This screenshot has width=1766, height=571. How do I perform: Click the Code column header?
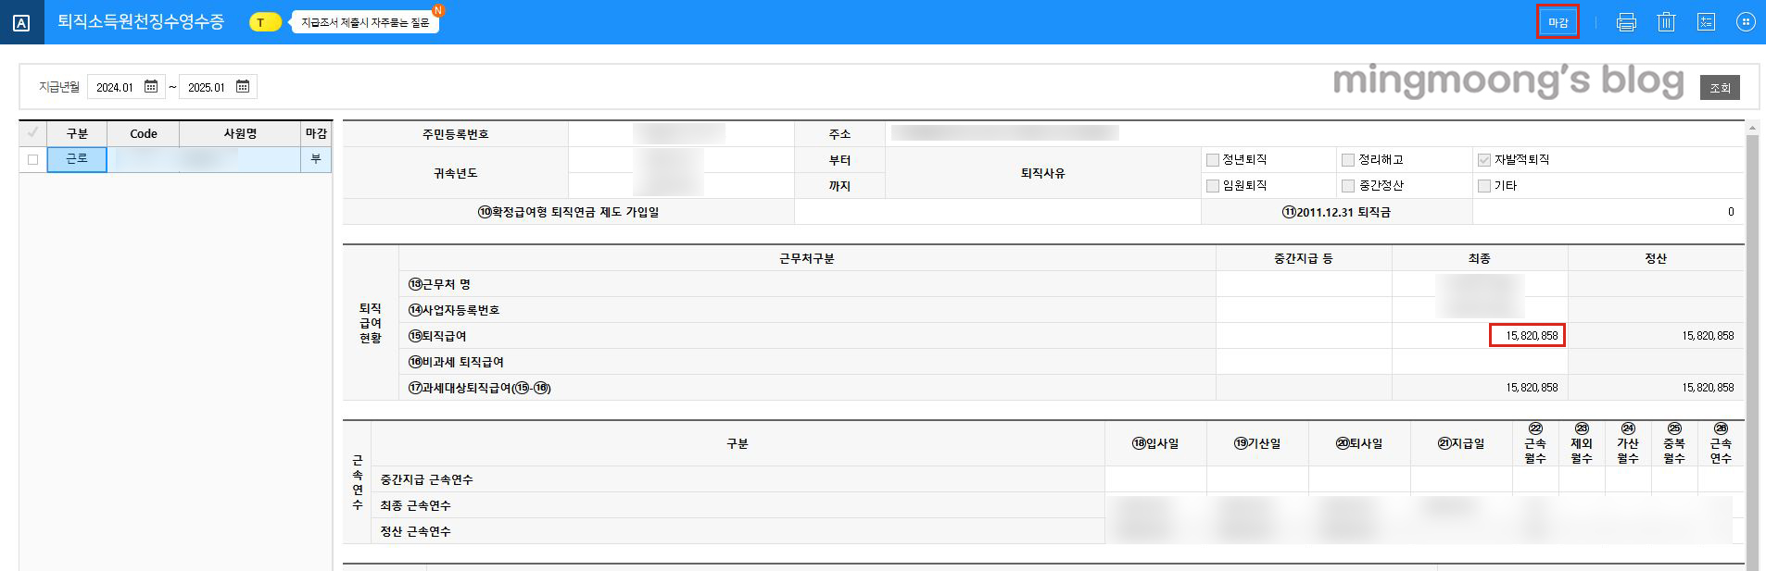coord(143,133)
